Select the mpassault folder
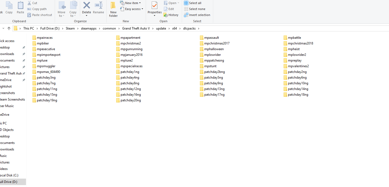389x187 pixels. click(209, 38)
